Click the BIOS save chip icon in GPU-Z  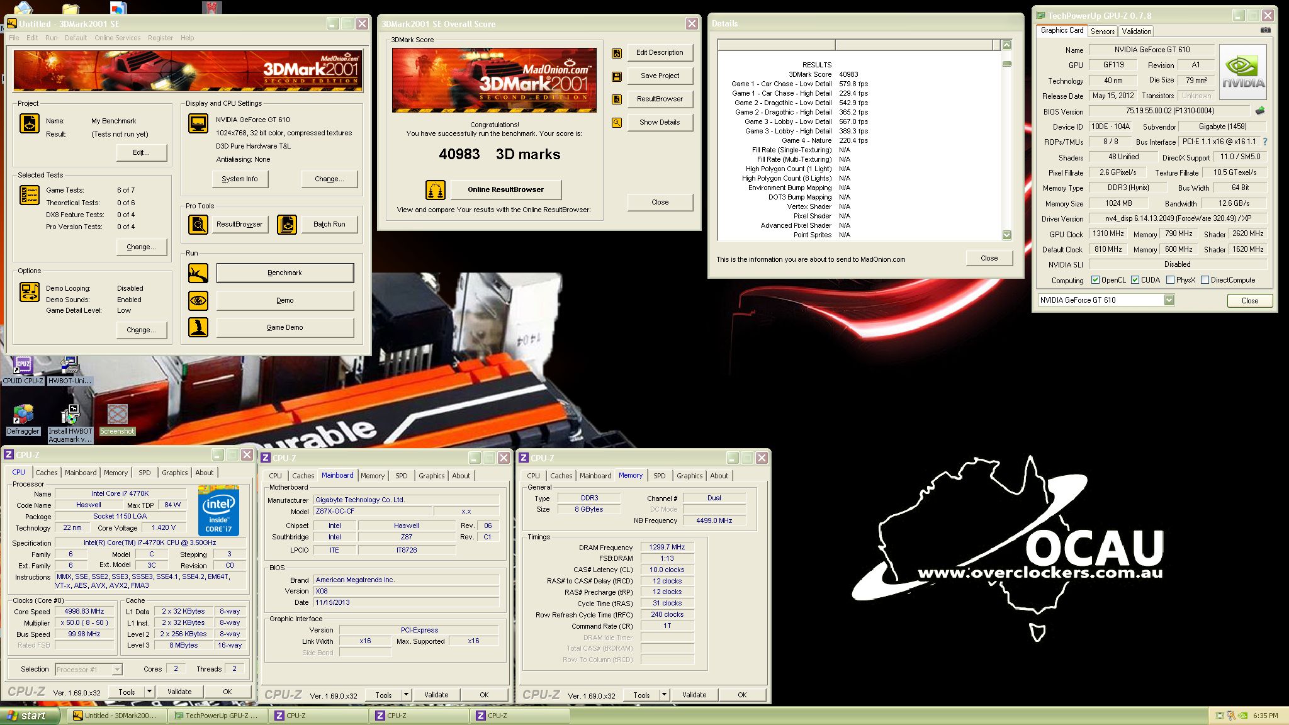1259,111
